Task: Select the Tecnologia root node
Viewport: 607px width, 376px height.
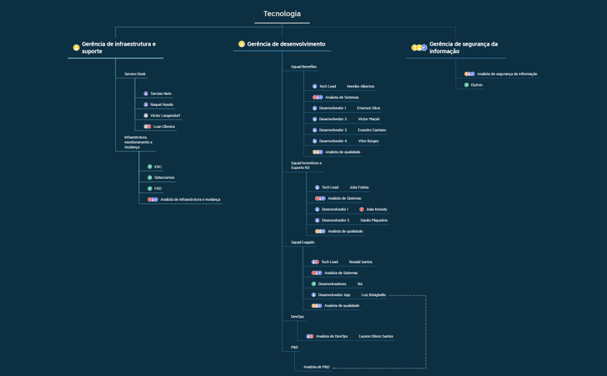Action: (282, 14)
